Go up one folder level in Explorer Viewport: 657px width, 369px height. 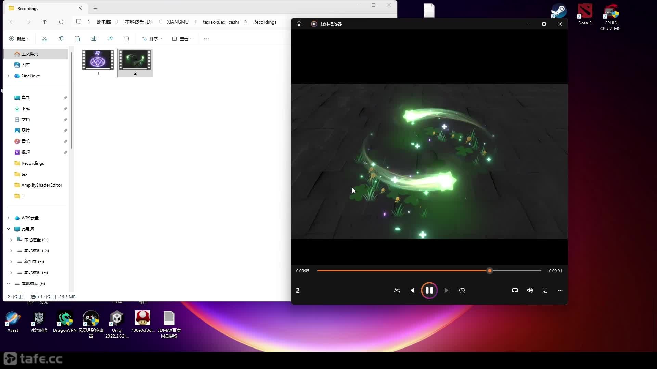[44, 22]
